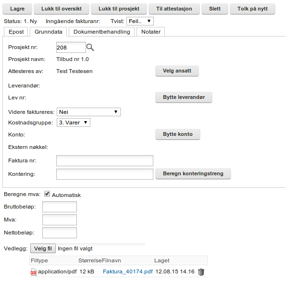Focus the Nettobeløp input field
Image resolution: width=286 pixels, height=283 pixels.
pyautogui.click(x=60, y=233)
